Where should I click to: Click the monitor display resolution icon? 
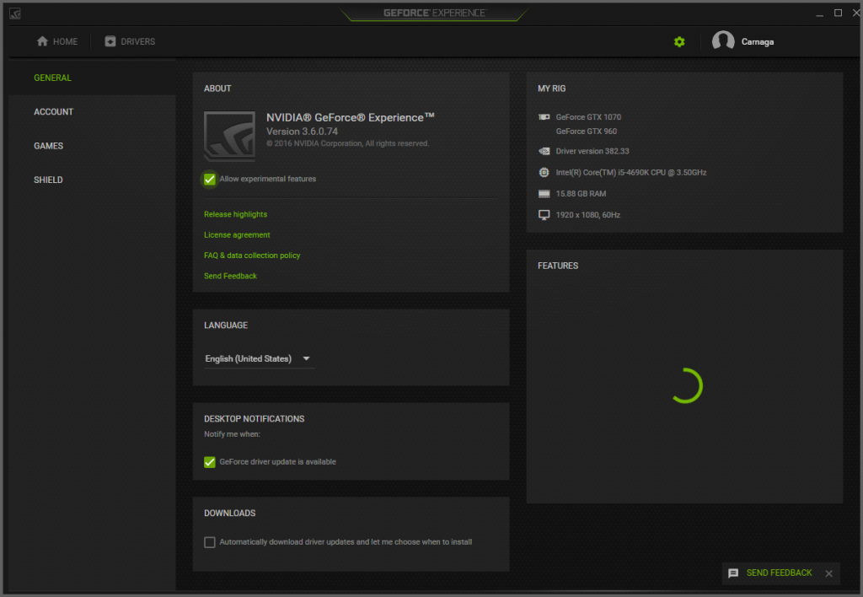coord(544,215)
